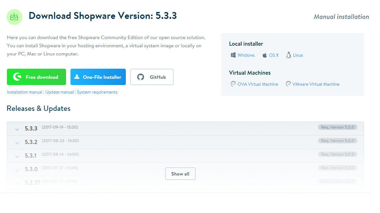This screenshot has width=380, height=213.
Task: Click the 5.3.1 version number
Action: click(x=31, y=156)
